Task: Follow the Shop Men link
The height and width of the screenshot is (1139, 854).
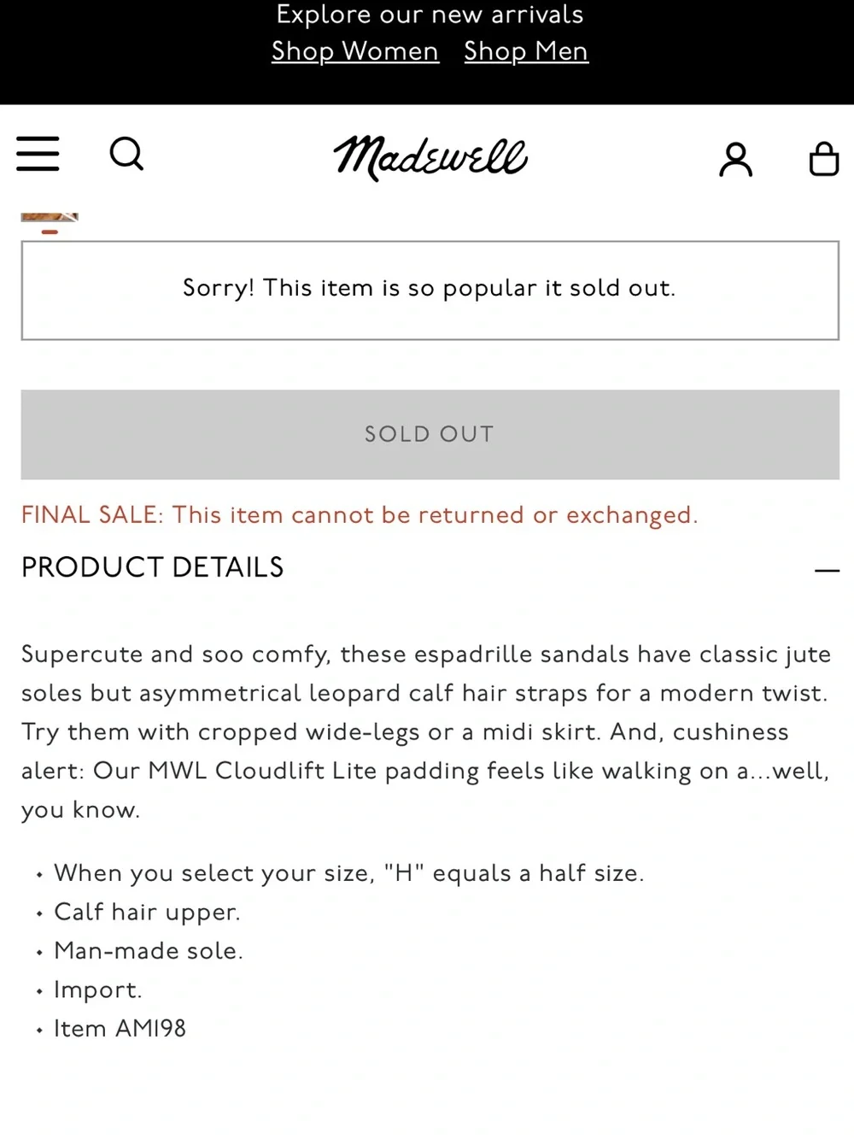Action: point(526,51)
